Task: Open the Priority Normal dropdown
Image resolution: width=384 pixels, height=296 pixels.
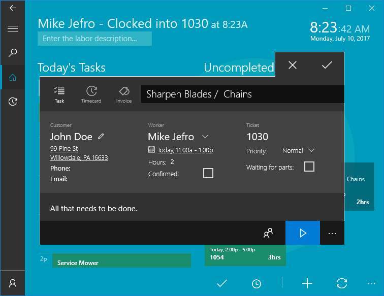Action: tap(311, 150)
